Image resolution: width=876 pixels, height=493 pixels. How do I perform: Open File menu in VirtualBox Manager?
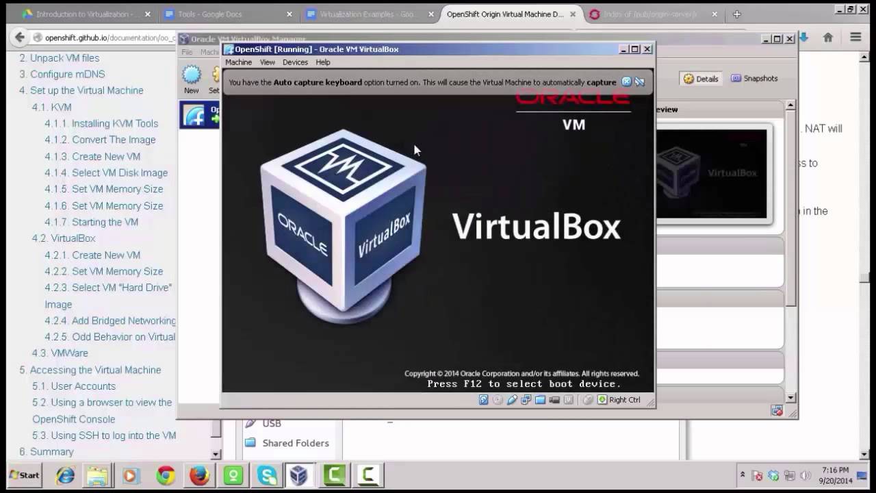point(187,52)
